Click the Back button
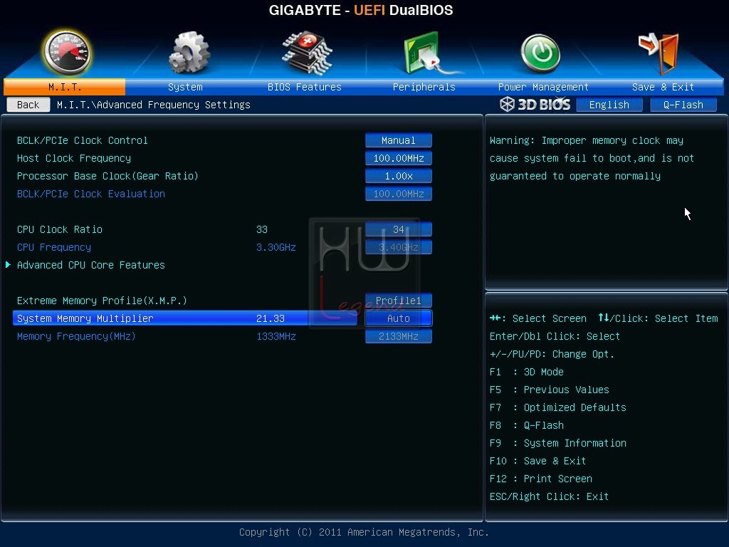 pyautogui.click(x=28, y=105)
